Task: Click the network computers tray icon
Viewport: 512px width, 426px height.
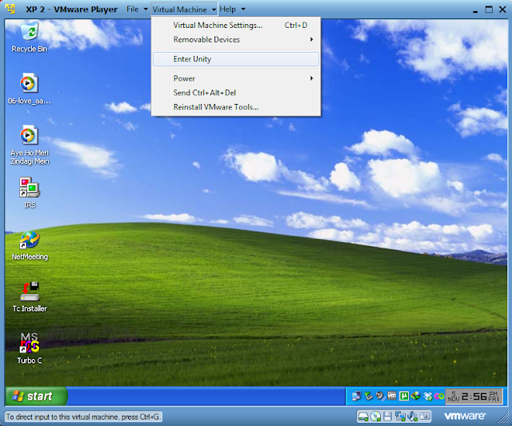Action: (357, 396)
